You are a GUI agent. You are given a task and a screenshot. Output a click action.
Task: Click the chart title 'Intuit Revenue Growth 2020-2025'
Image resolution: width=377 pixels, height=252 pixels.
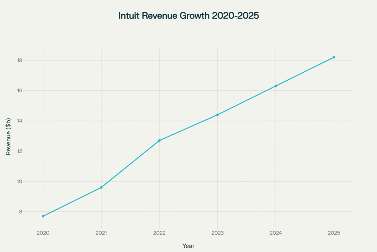[188, 15]
